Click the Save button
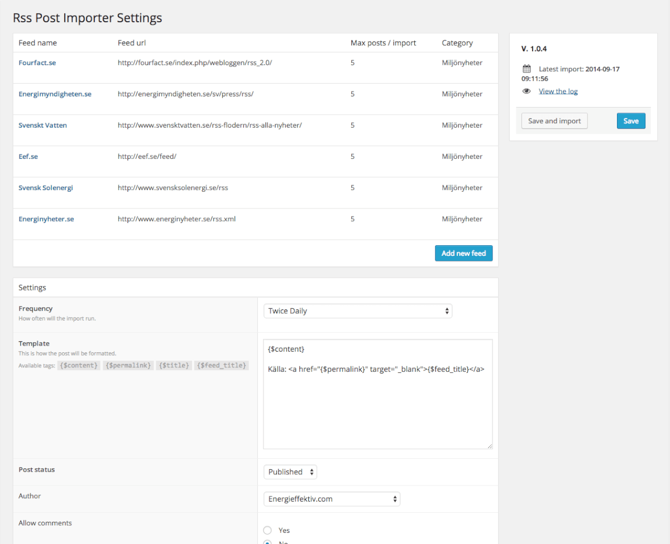Screen dimensions: 670x544 pos(631,120)
